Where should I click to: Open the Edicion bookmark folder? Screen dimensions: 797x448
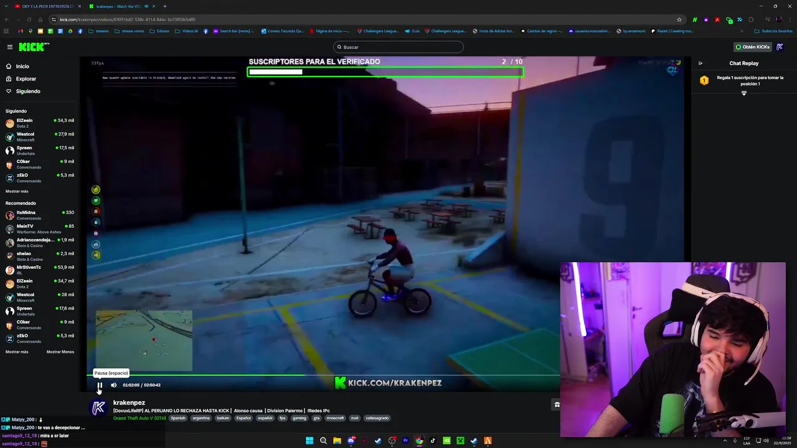pos(159,31)
